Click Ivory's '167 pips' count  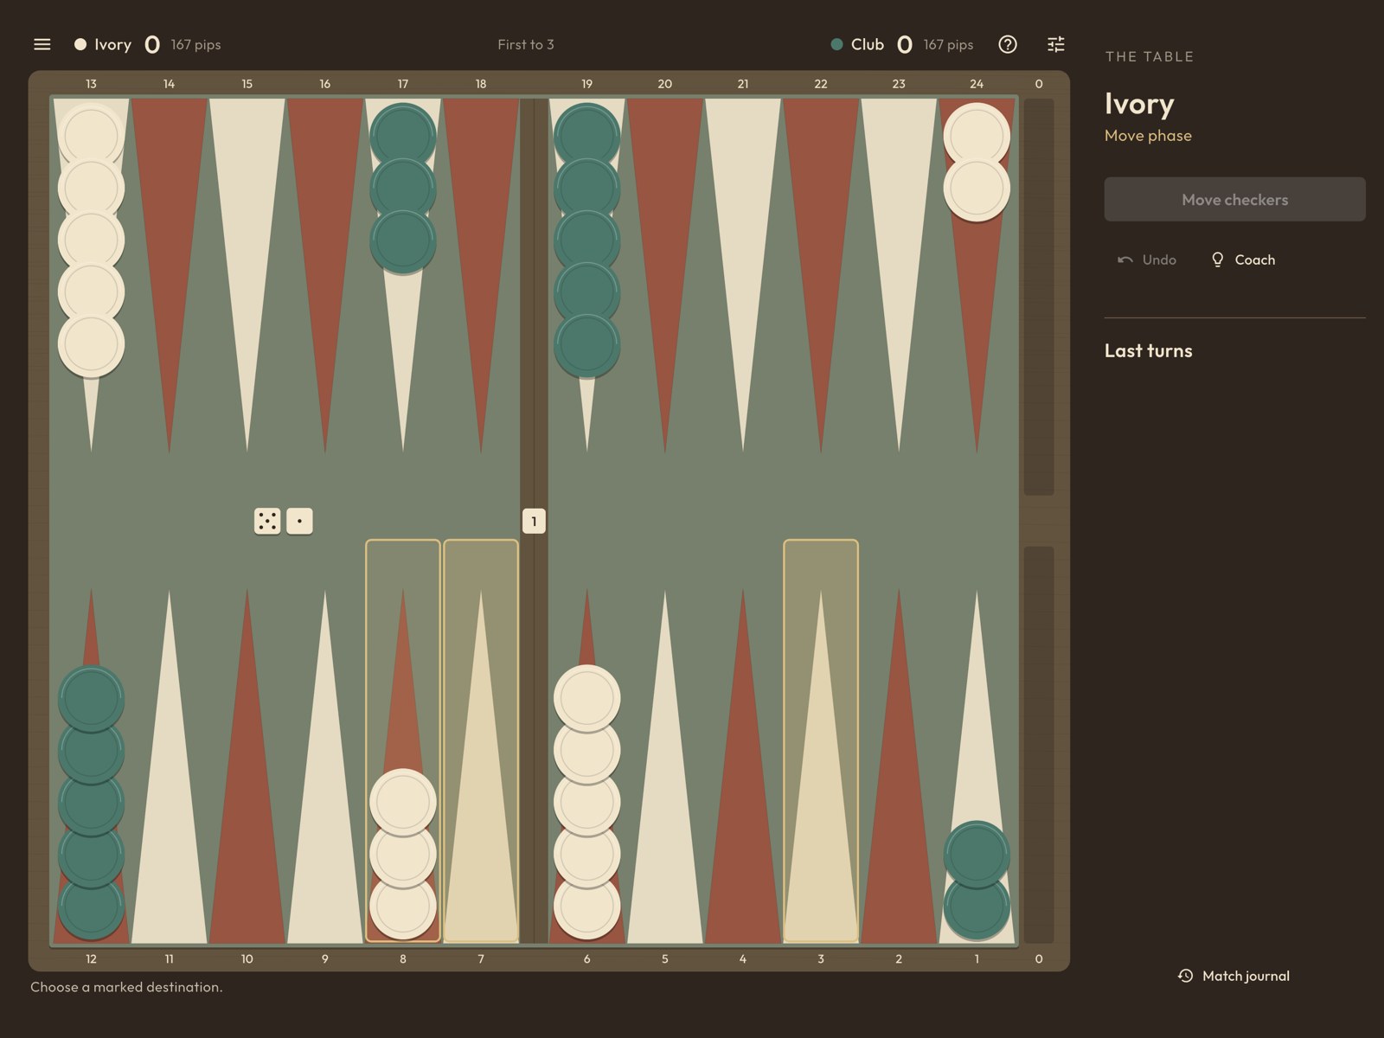(x=195, y=44)
